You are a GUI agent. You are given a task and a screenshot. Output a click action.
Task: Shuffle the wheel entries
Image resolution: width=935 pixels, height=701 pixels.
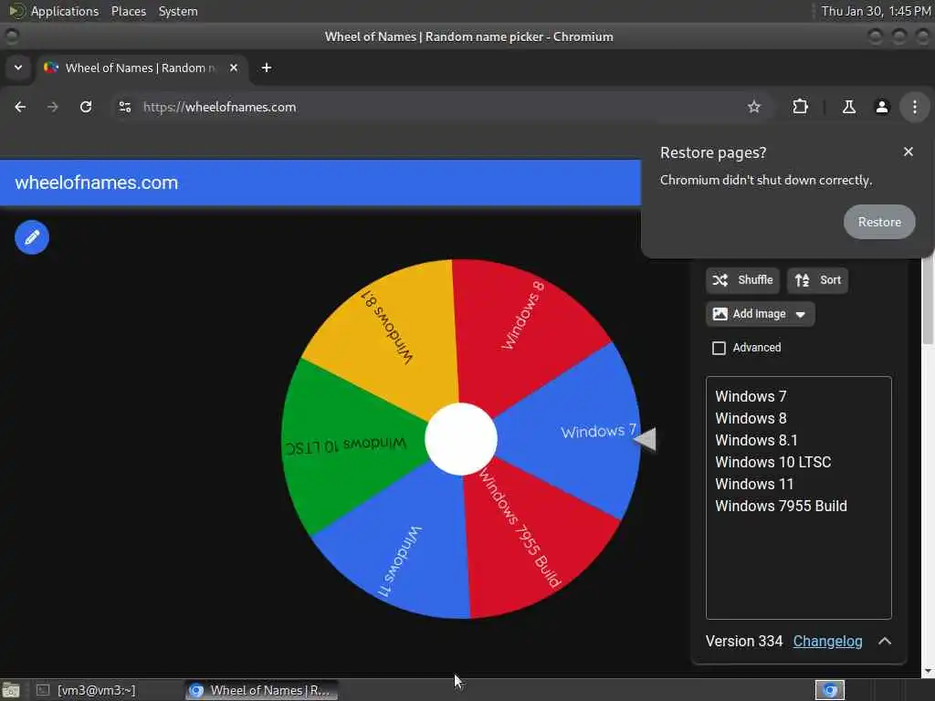tap(742, 280)
